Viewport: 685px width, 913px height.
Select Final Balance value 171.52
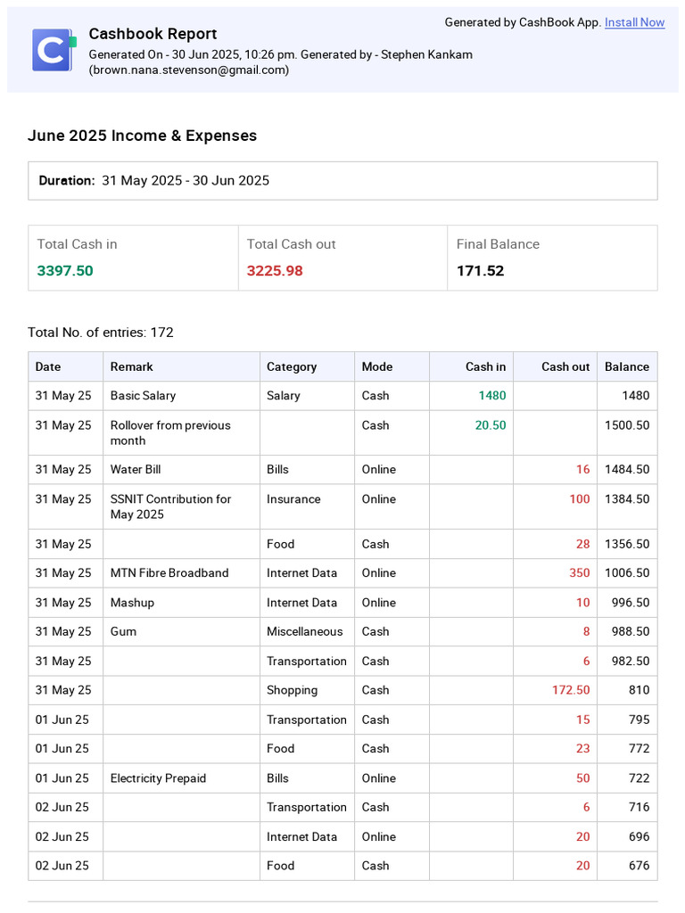(481, 271)
